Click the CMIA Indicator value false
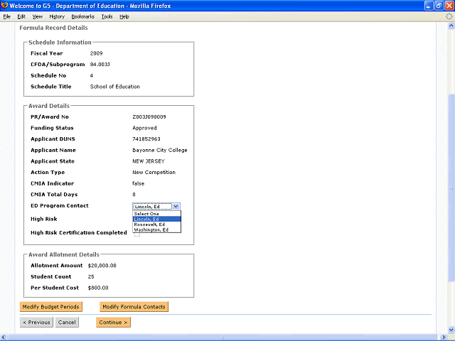Image resolution: width=455 pixels, height=341 pixels. (138, 183)
